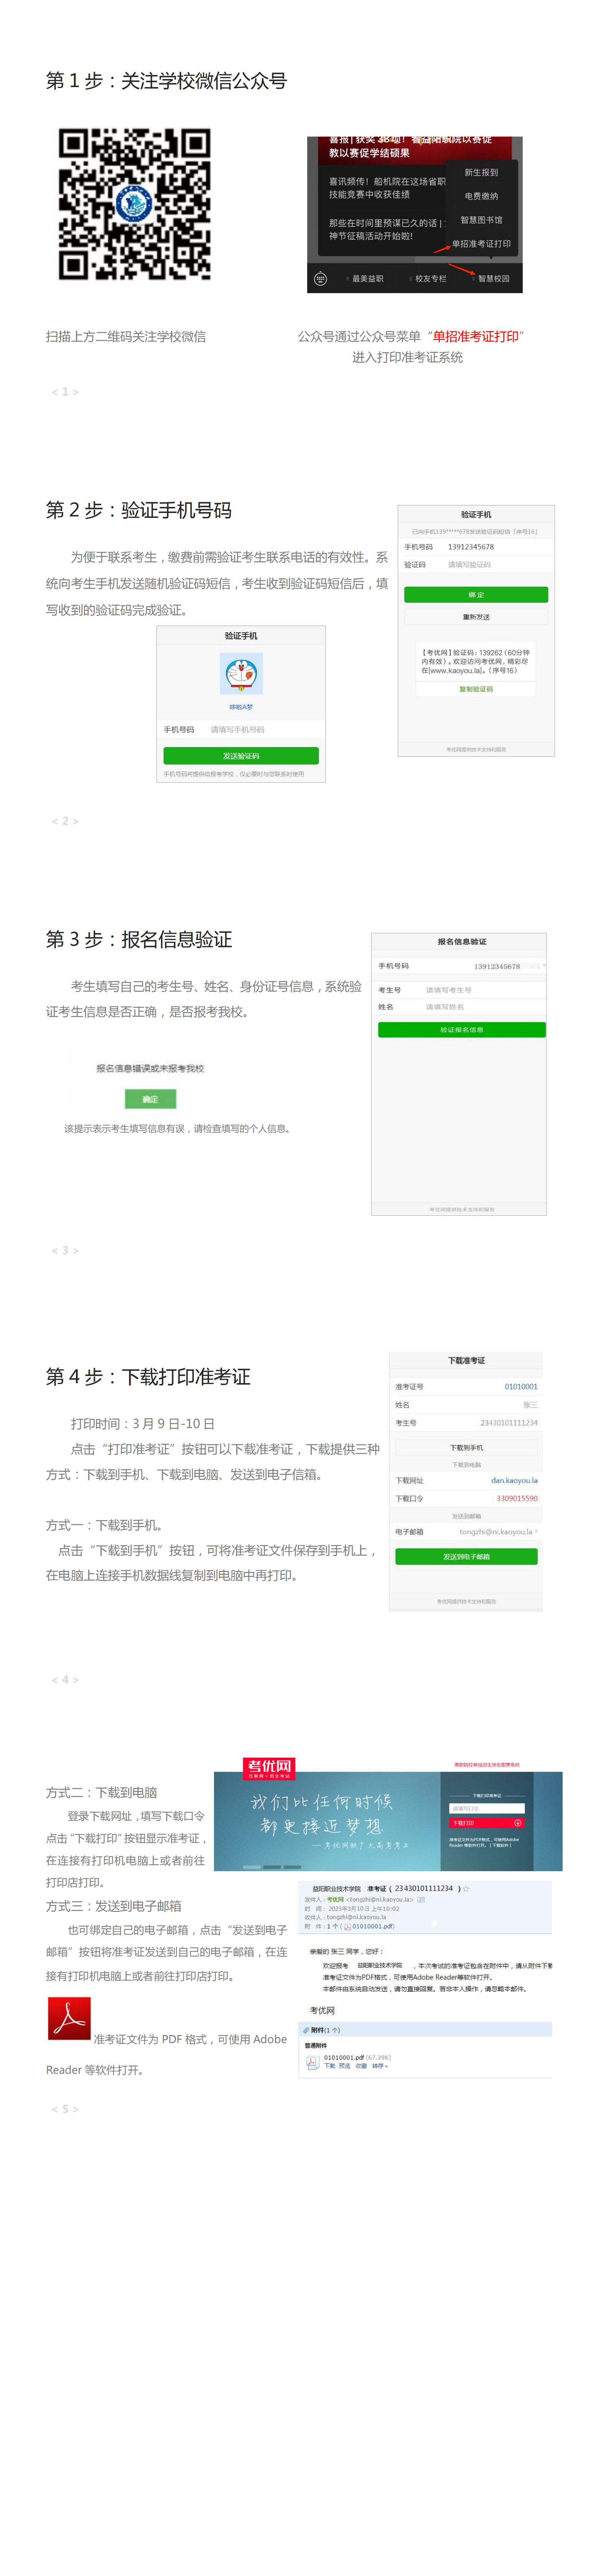Select 新生报到 from popup menu

[x=481, y=173]
